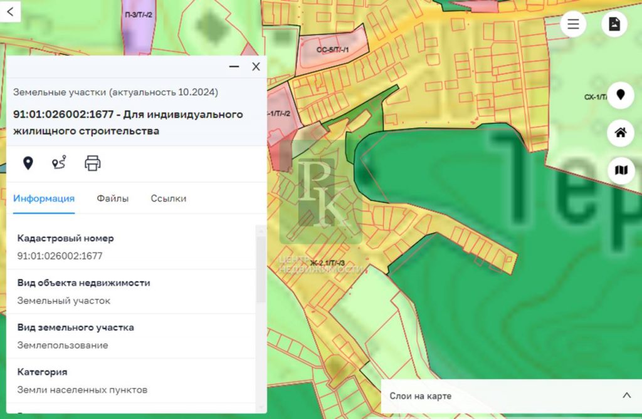The width and height of the screenshot is (642, 419).
Task: Open the hamburger menu on the map
Action: point(573,24)
